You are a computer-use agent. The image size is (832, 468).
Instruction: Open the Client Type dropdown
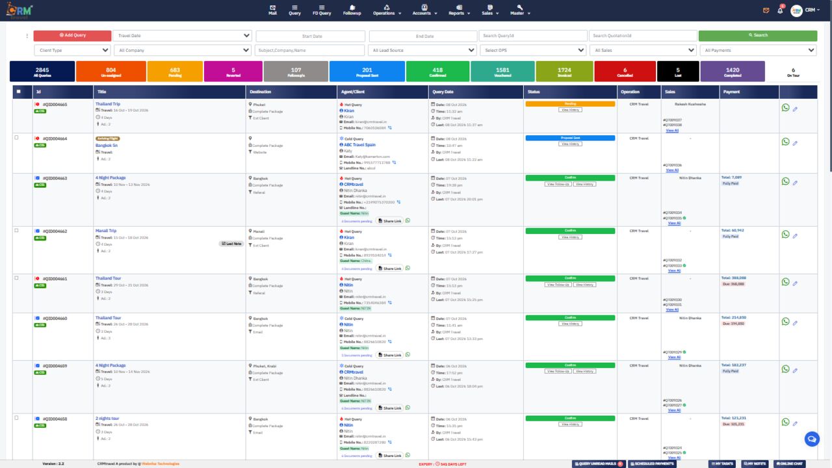[72, 50]
